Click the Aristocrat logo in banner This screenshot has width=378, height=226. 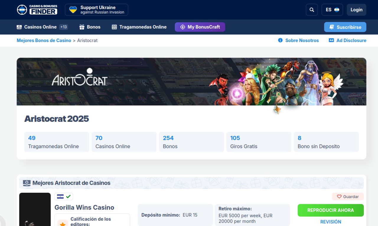point(79,77)
